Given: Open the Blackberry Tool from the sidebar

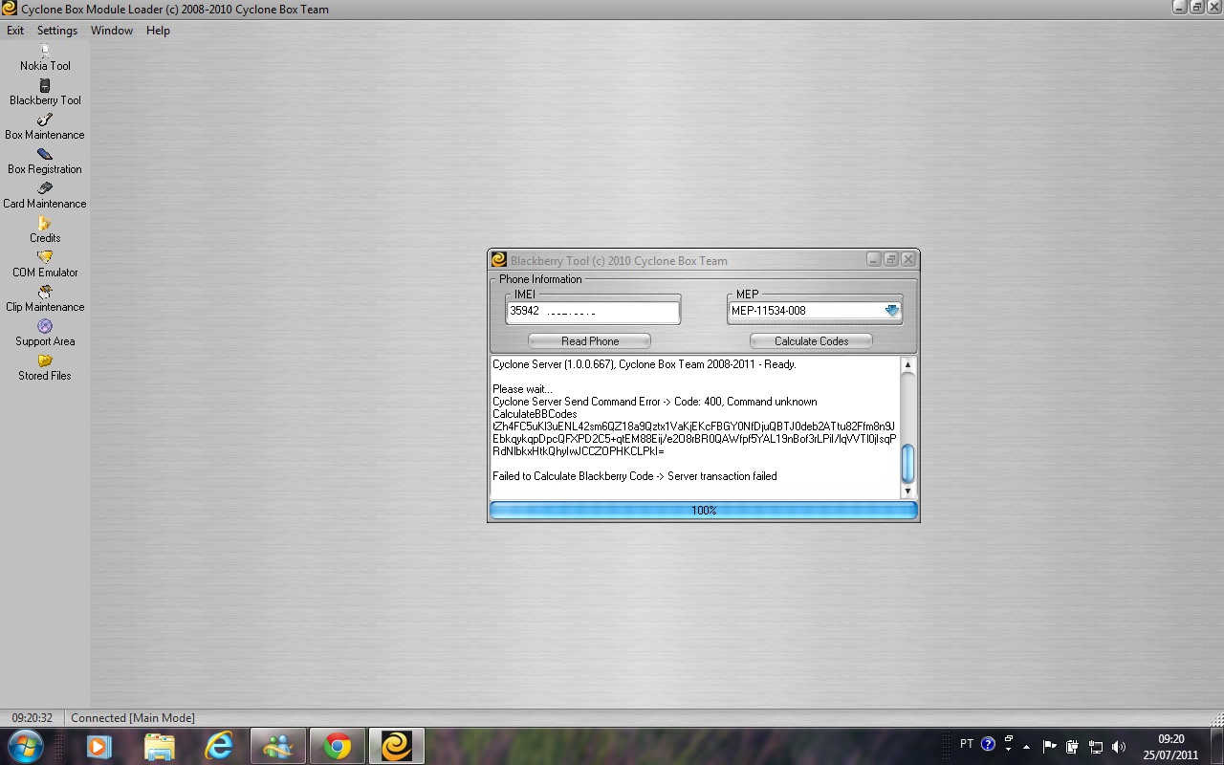Looking at the screenshot, I should [45, 92].
